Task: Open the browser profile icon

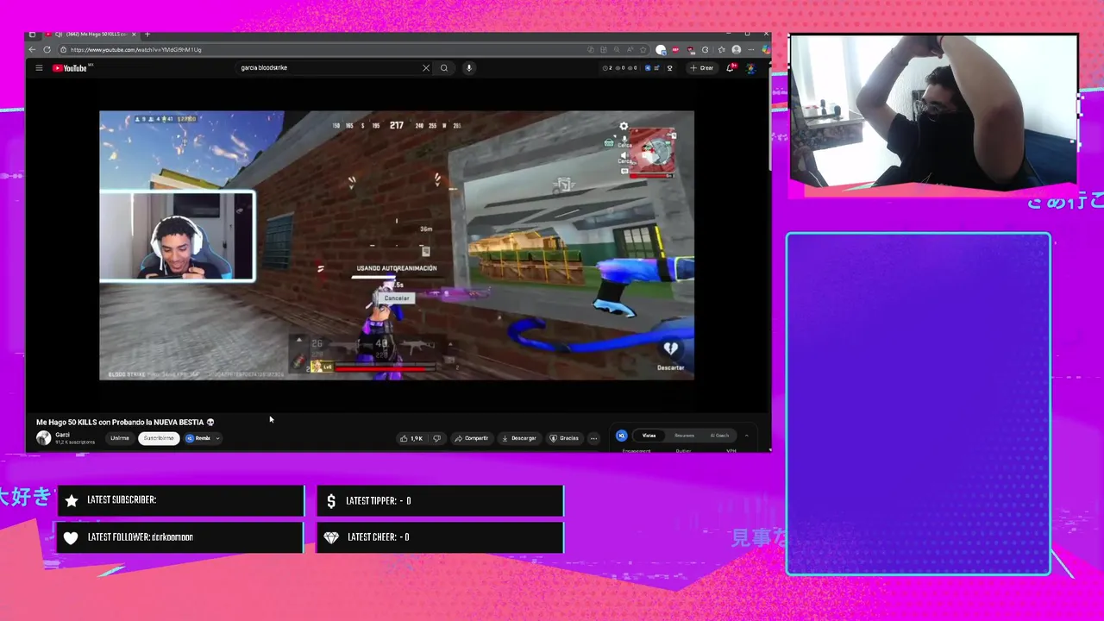Action: [x=736, y=50]
